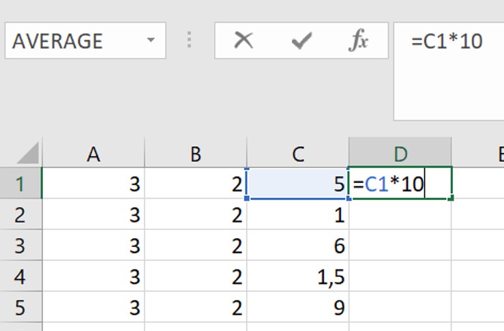Select column A header
The image size is (504, 331).
93,154
